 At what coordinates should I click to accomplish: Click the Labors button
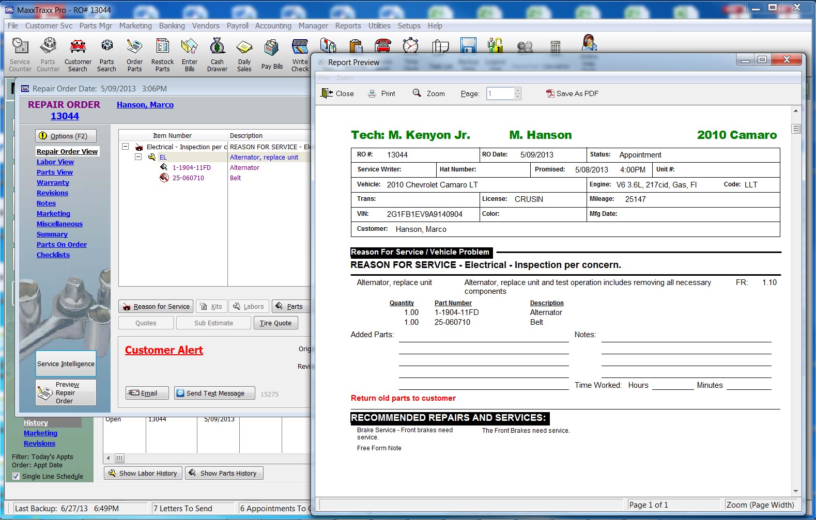pos(249,306)
